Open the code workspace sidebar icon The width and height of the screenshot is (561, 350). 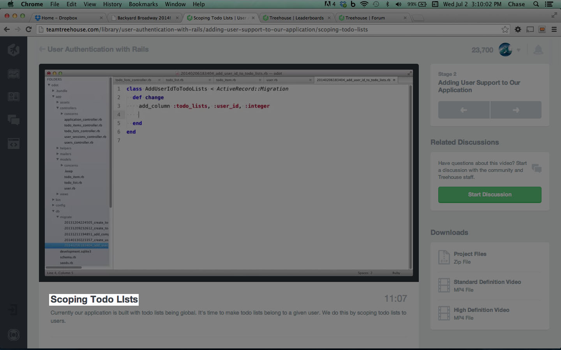tap(14, 144)
